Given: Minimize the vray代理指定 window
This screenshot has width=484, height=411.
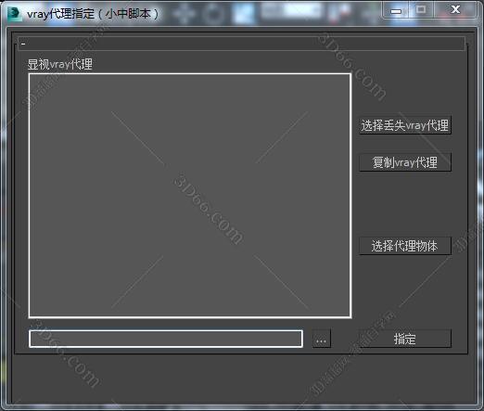Looking at the screenshot, I should pos(396,10).
